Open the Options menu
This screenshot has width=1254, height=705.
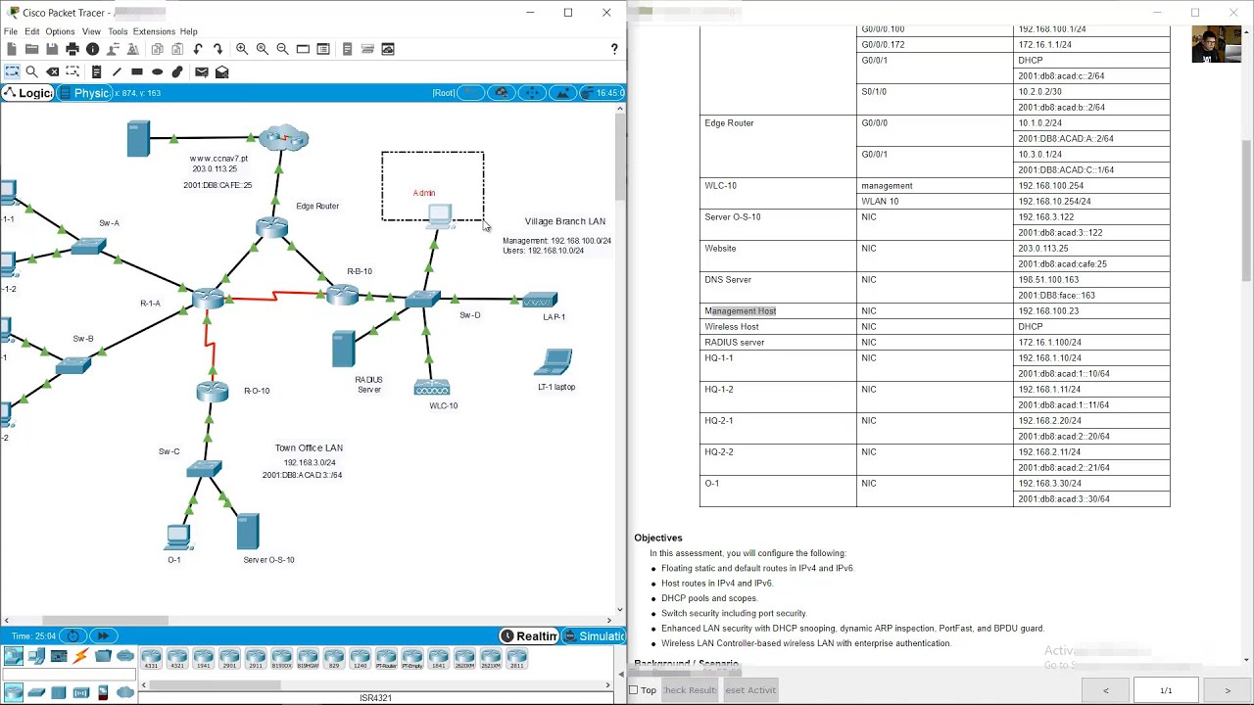point(60,31)
